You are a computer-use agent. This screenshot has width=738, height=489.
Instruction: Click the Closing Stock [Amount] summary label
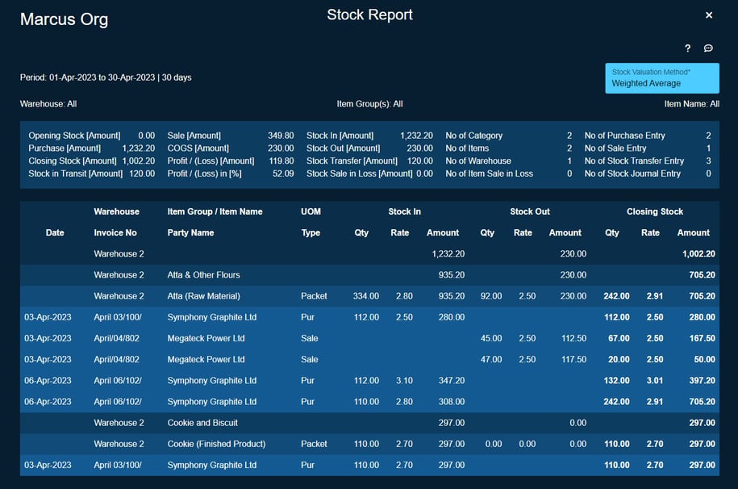[x=73, y=161]
